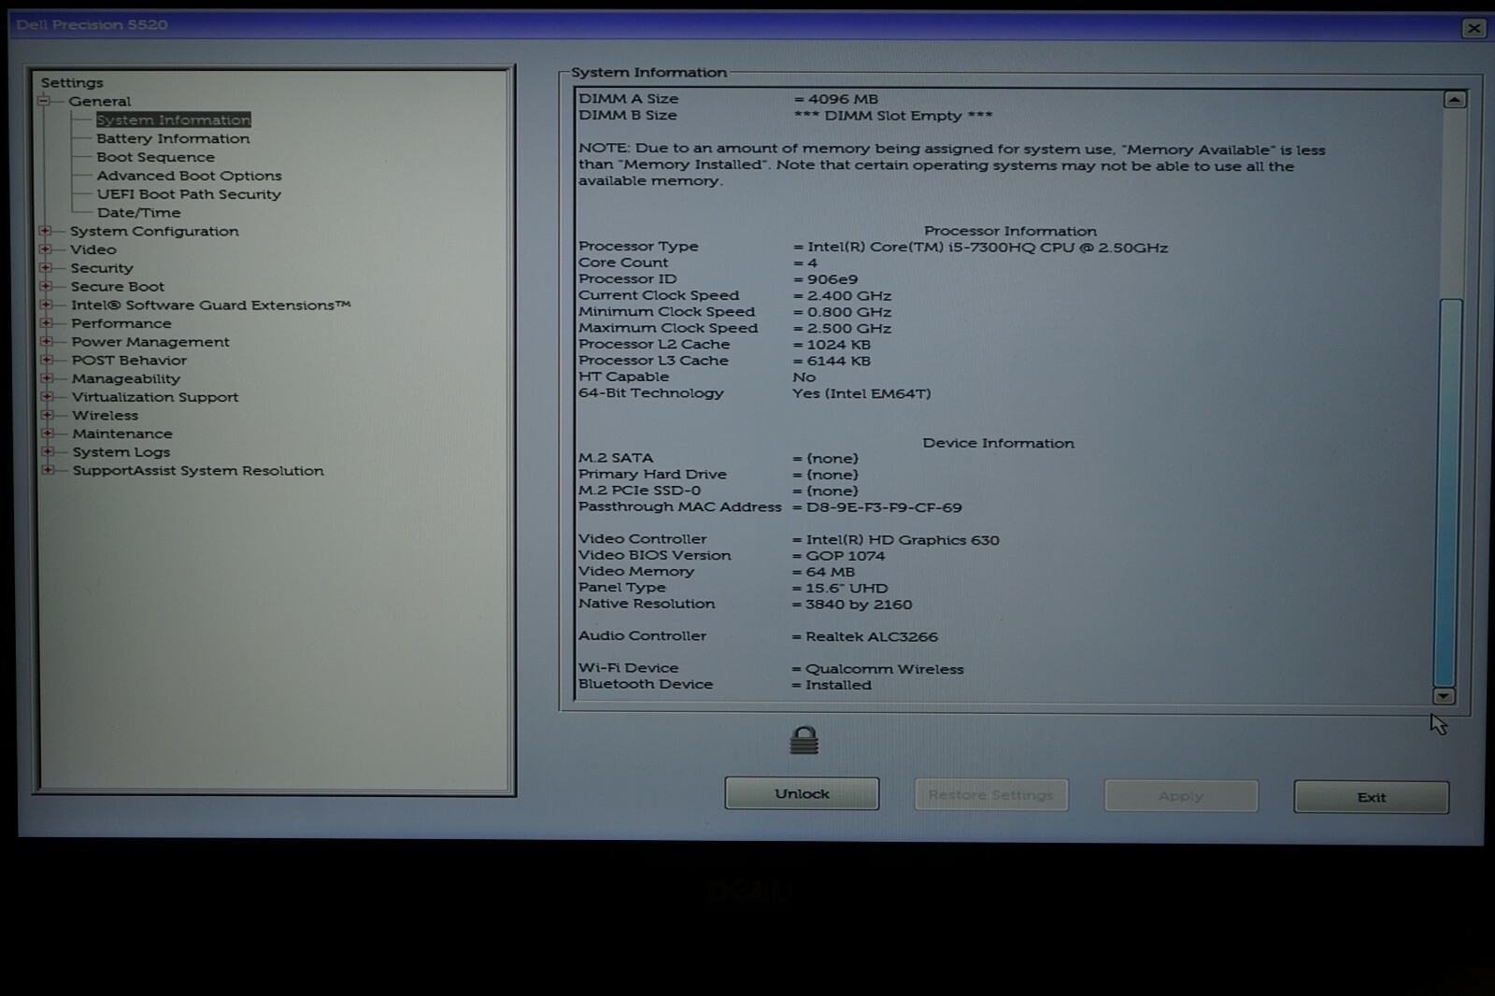Expand the Maintenance node
The height and width of the screenshot is (996, 1495).
click(x=47, y=434)
